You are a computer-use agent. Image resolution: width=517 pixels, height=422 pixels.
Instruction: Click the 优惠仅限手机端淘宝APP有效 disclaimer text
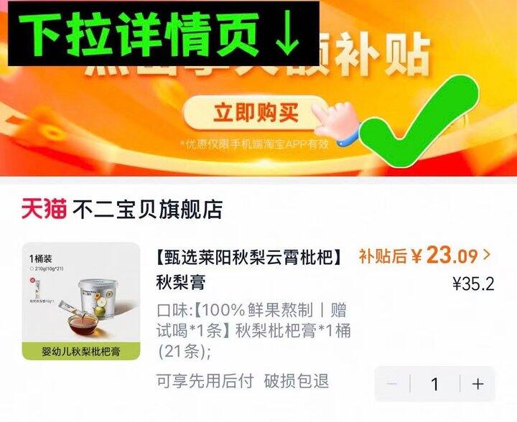pyautogui.click(x=254, y=144)
